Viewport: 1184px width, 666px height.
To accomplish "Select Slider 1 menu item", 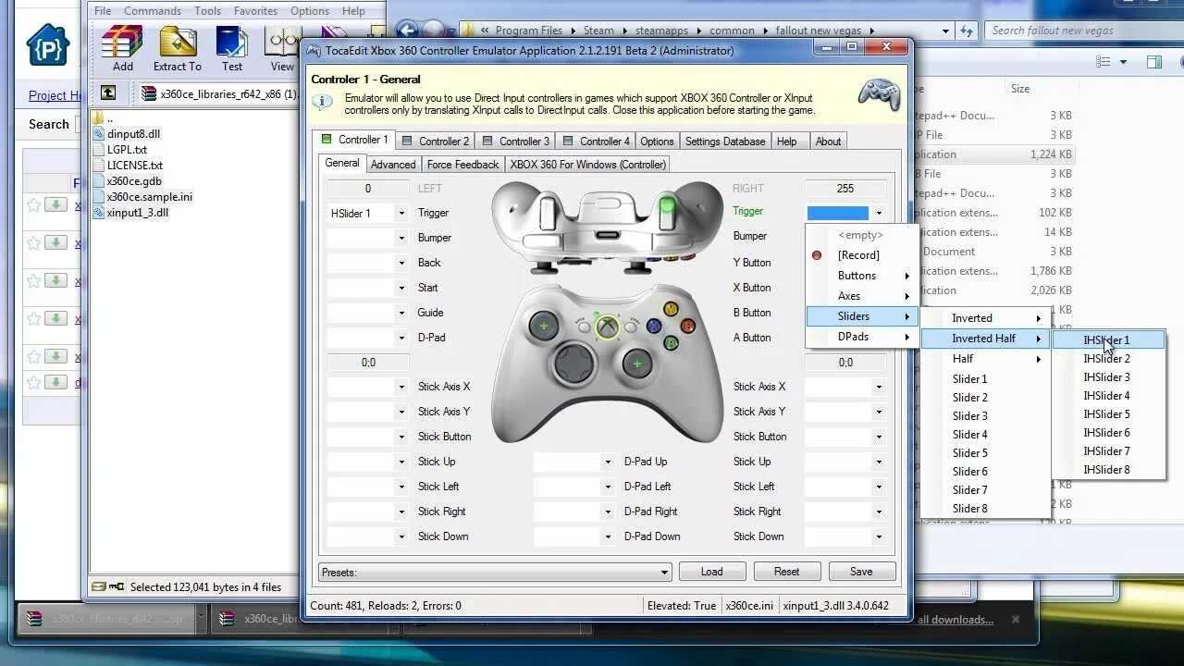I will 985,379.
